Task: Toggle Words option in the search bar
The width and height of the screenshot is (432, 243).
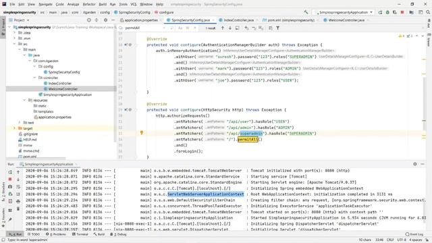Action: coord(188,28)
